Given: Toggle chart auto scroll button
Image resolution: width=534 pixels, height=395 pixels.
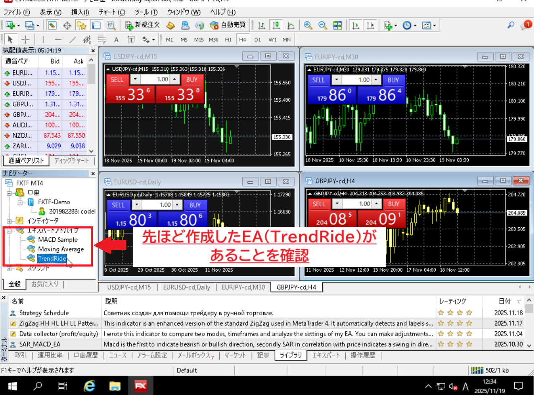Looking at the screenshot, I should [356, 25].
